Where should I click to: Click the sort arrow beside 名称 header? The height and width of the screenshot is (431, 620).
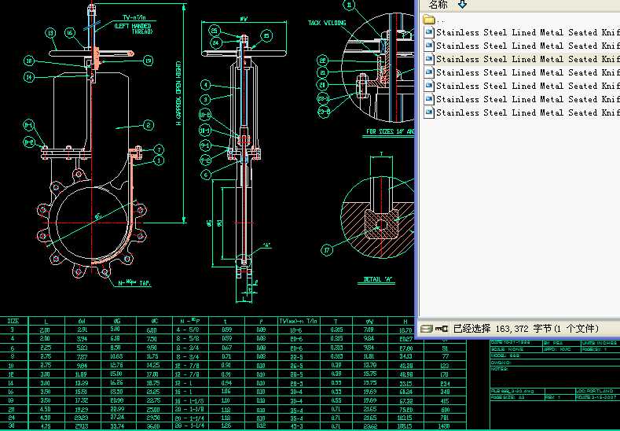[462, 4]
